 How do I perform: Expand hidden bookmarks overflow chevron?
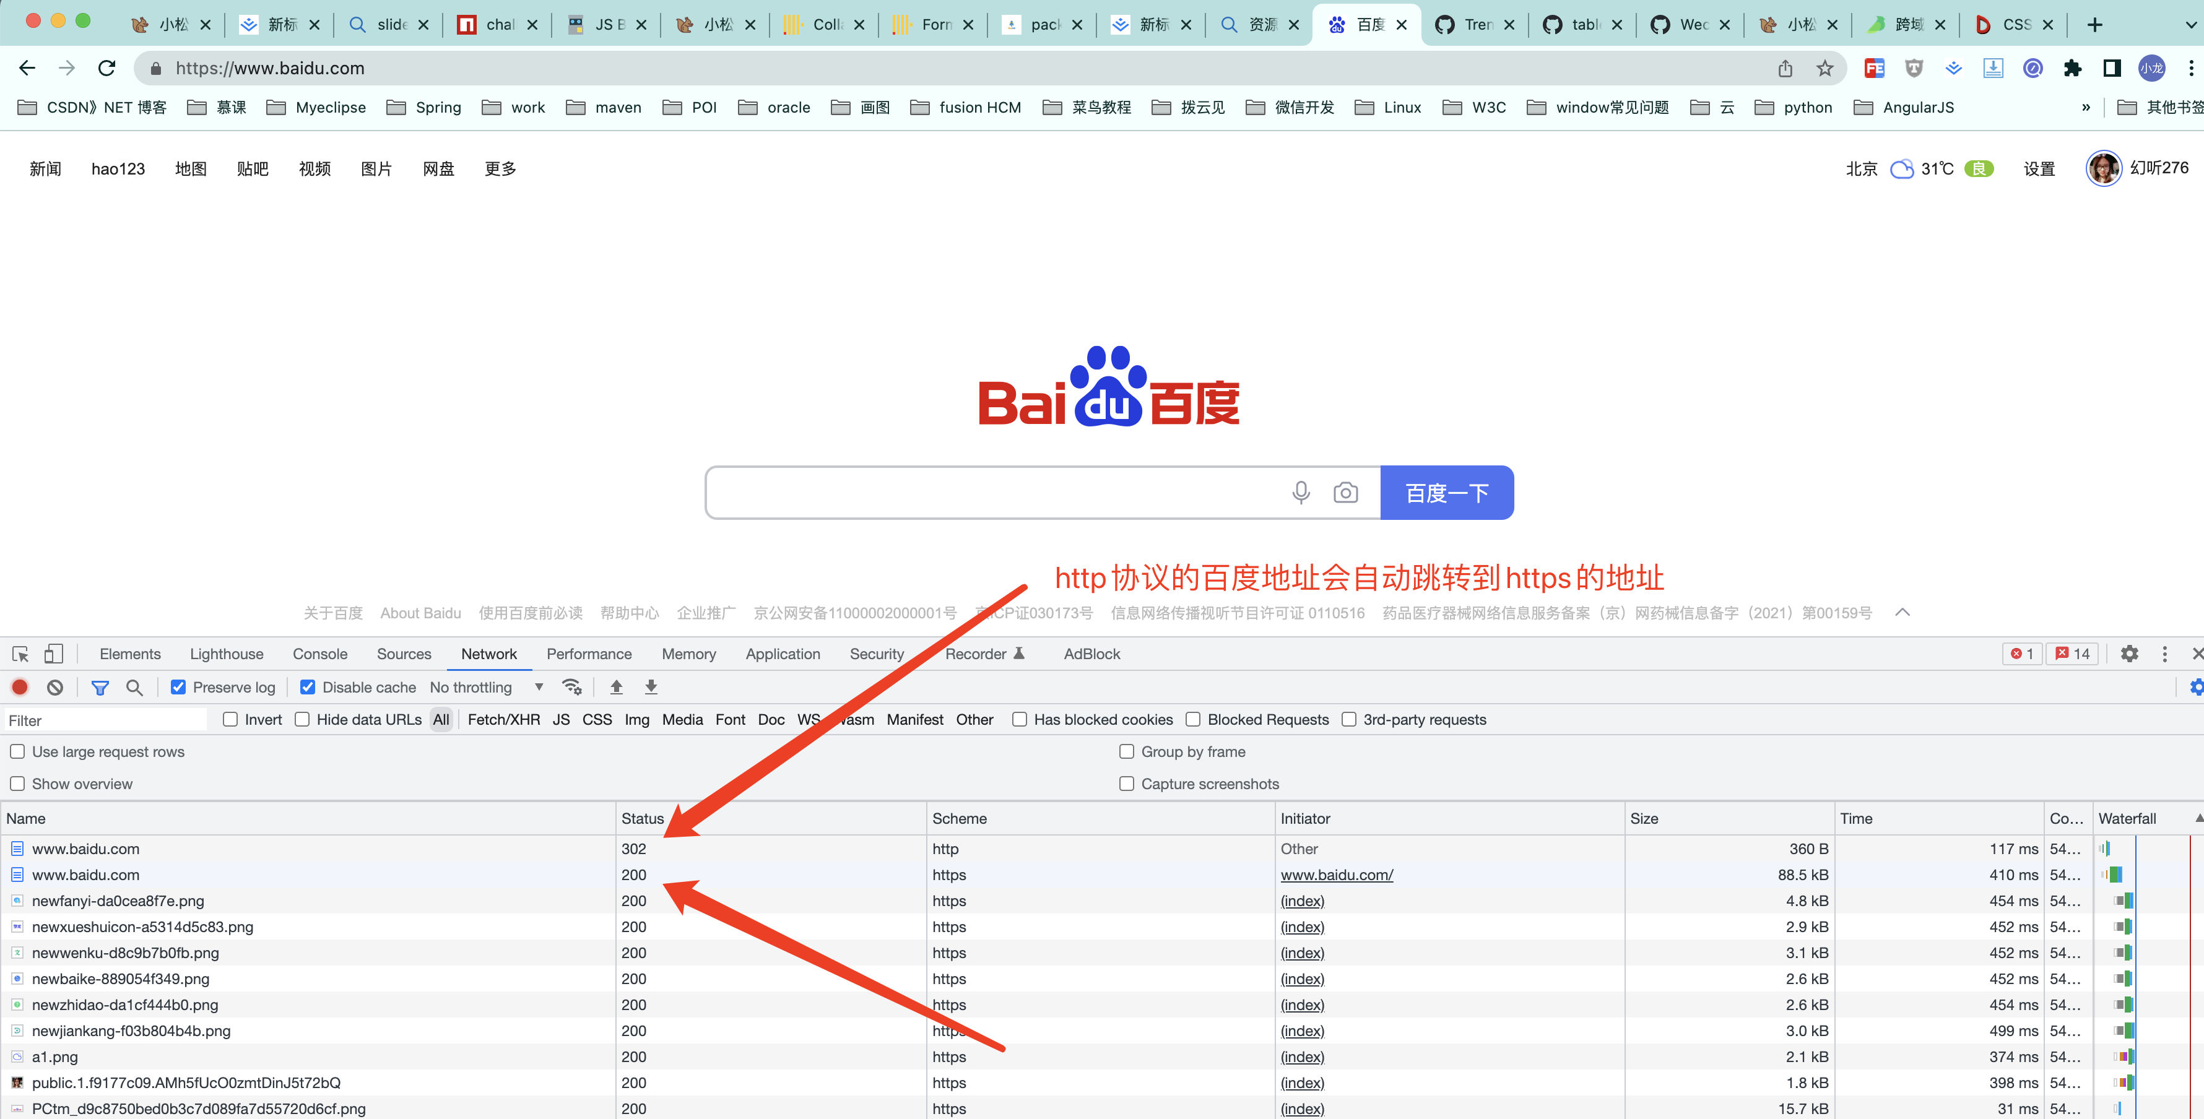(x=2085, y=107)
